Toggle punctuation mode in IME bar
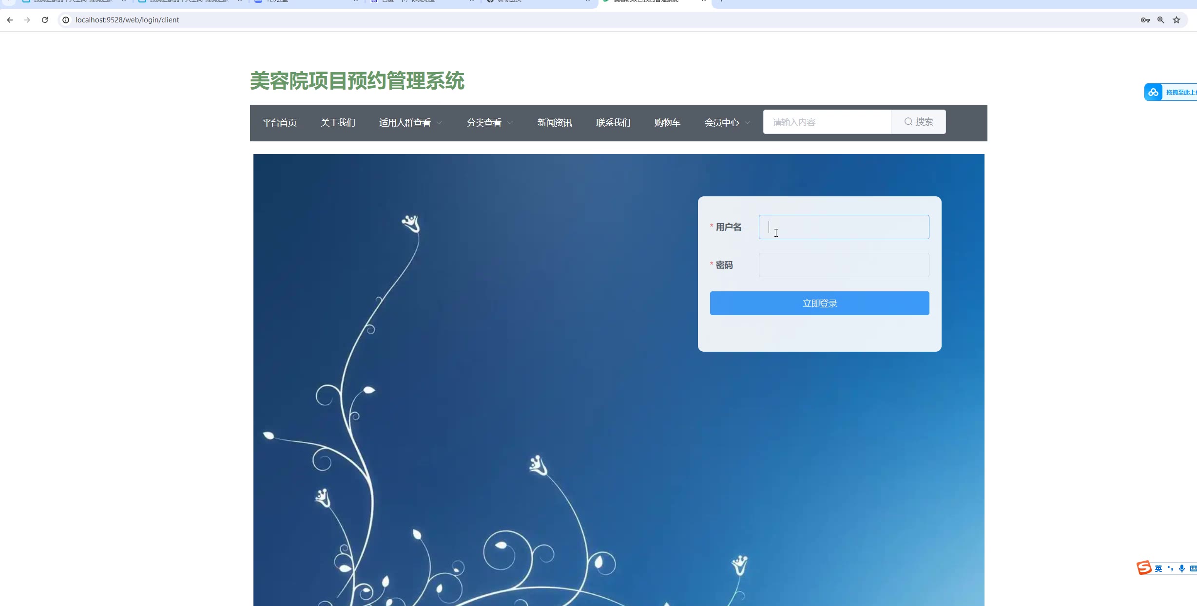Viewport: 1197px width, 606px height. (x=1170, y=568)
